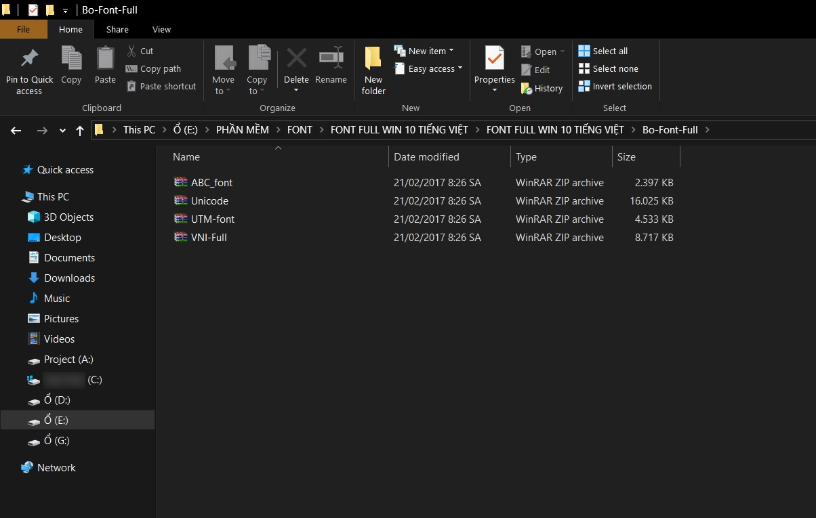Click Paste shortcut in the ribbon
816x518 pixels.
click(x=161, y=86)
